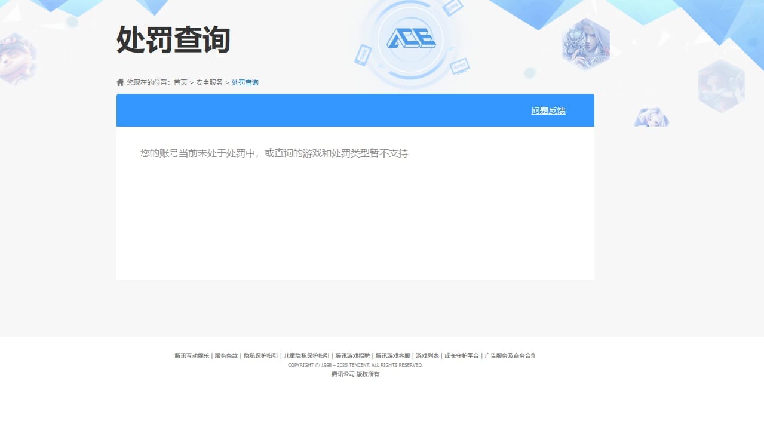Screen dimensions: 764x436
Task: Click the home icon in the breadcrumb bar
Action: tap(119, 81)
